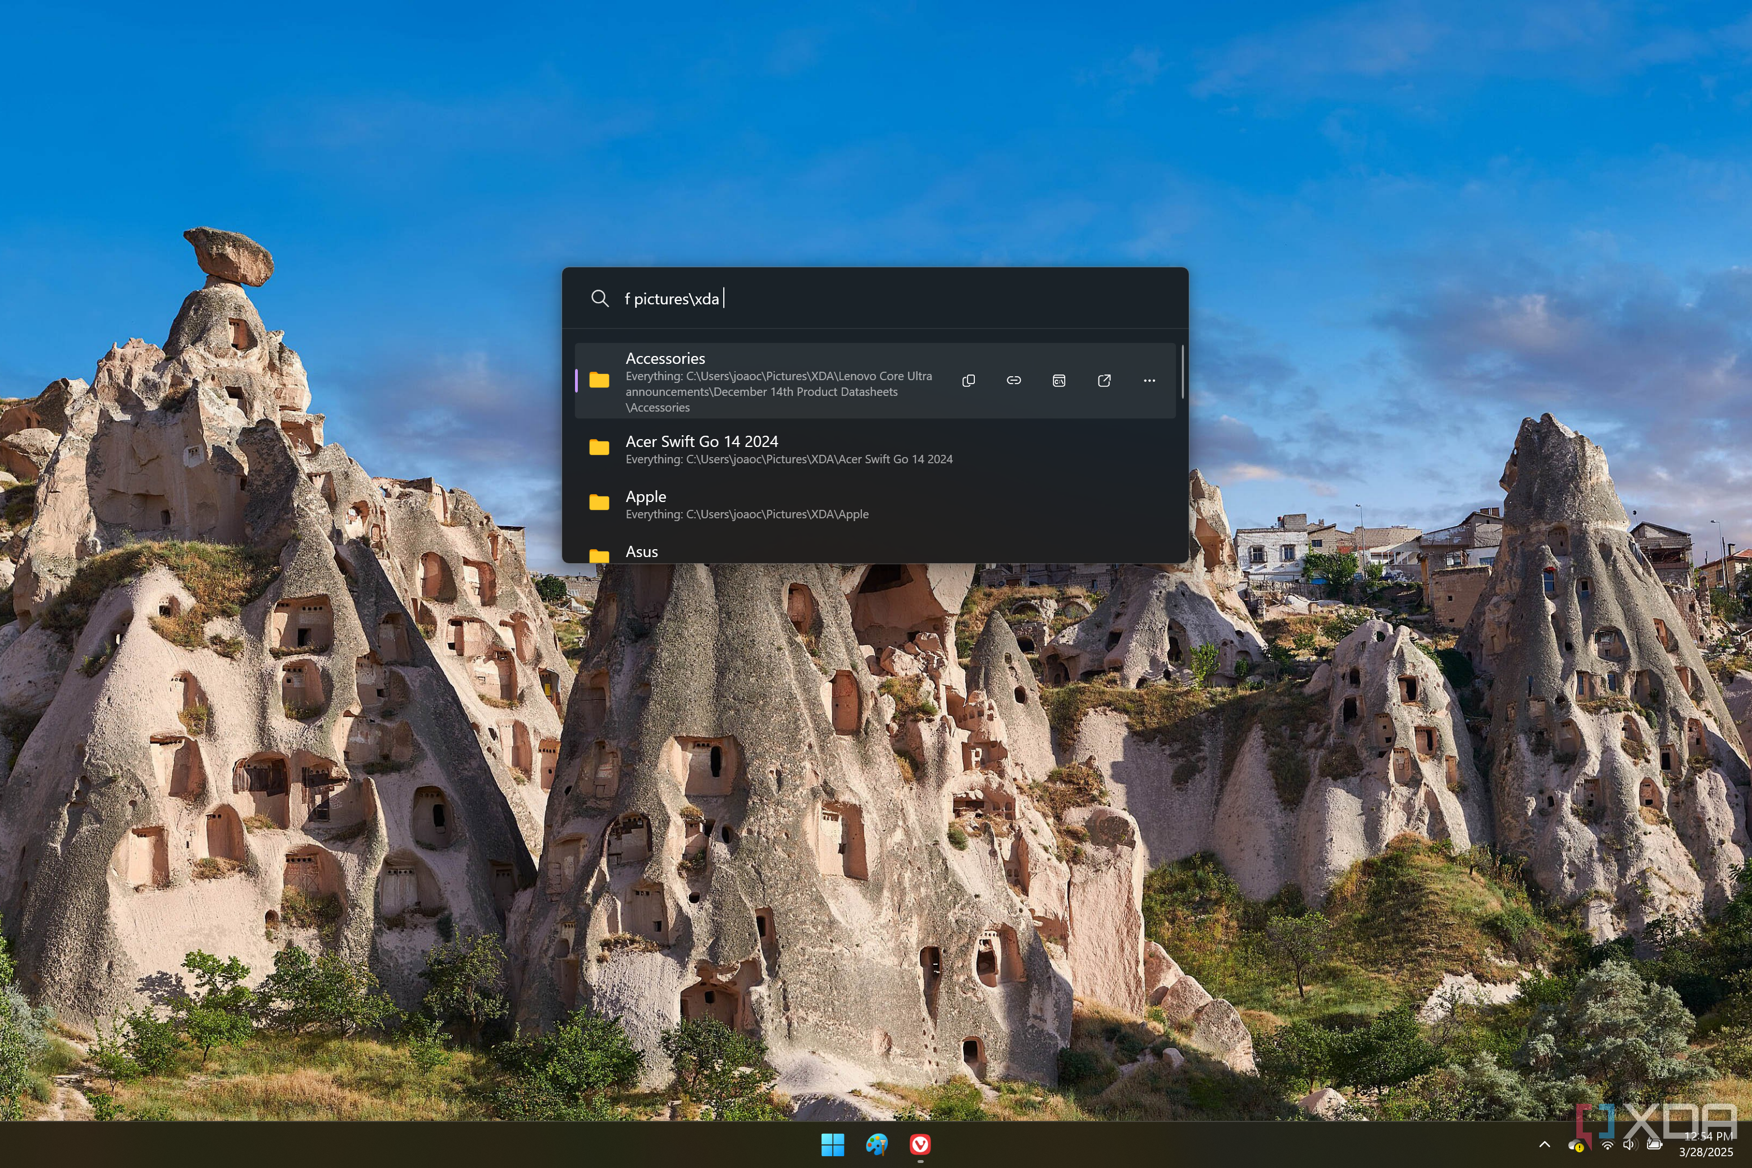Click the Accessories folder icon

[x=599, y=381]
